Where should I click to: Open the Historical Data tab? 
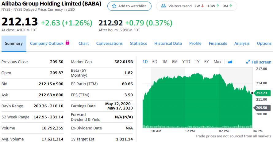tap(168, 44)
